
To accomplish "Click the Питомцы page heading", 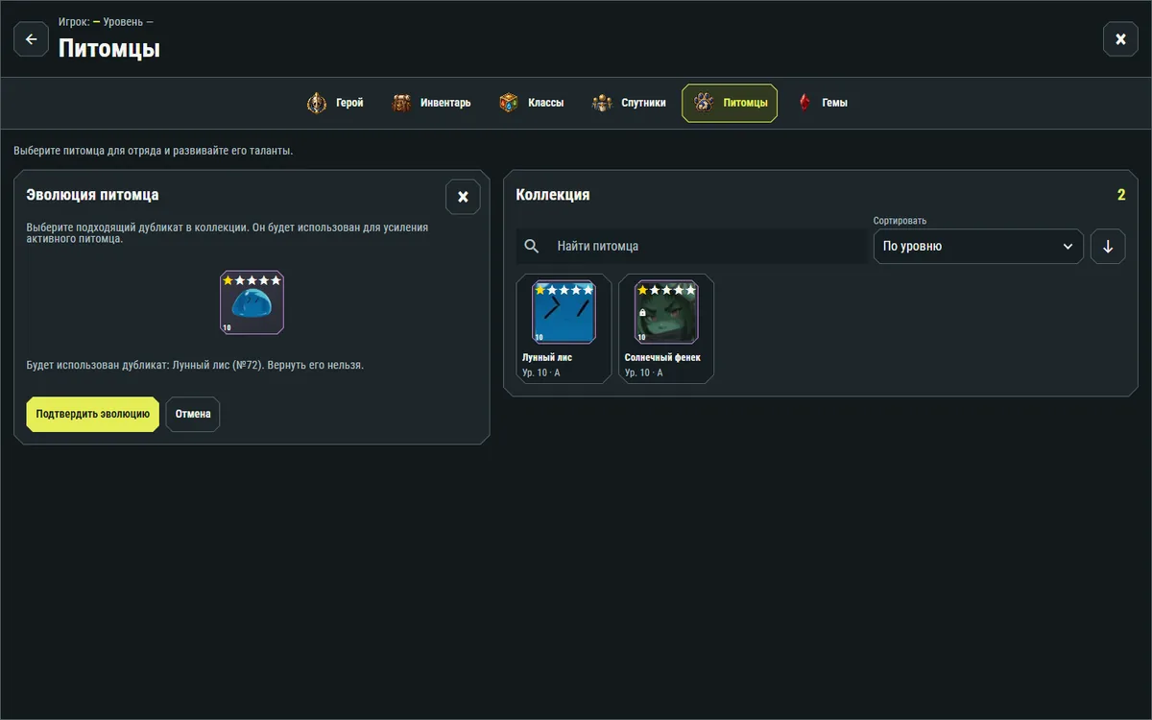I will pos(109,48).
